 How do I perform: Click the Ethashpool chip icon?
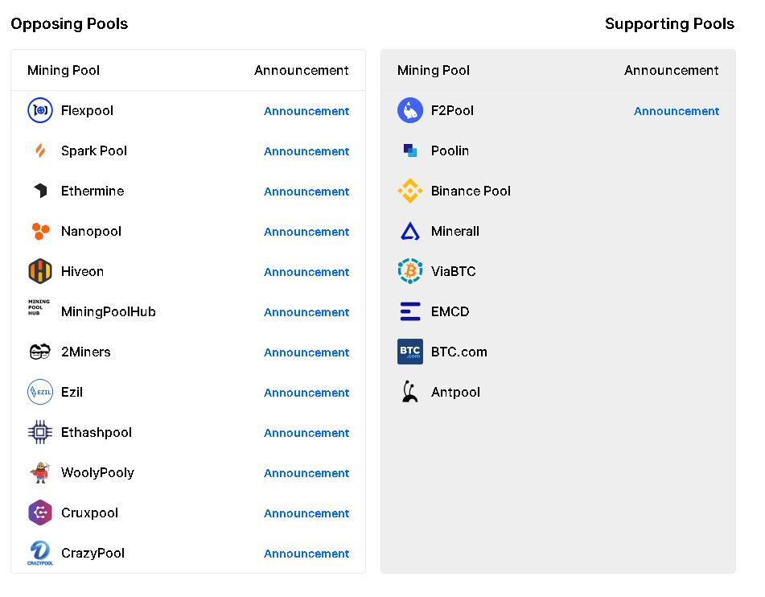click(x=40, y=432)
